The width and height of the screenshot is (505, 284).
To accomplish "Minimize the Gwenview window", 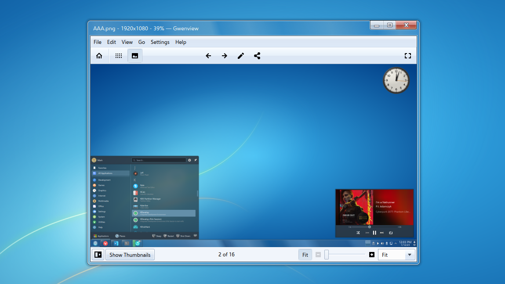I will pos(377,25).
